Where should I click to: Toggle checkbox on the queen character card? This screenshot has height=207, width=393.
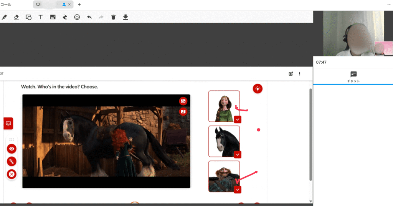pyautogui.click(x=237, y=119)
